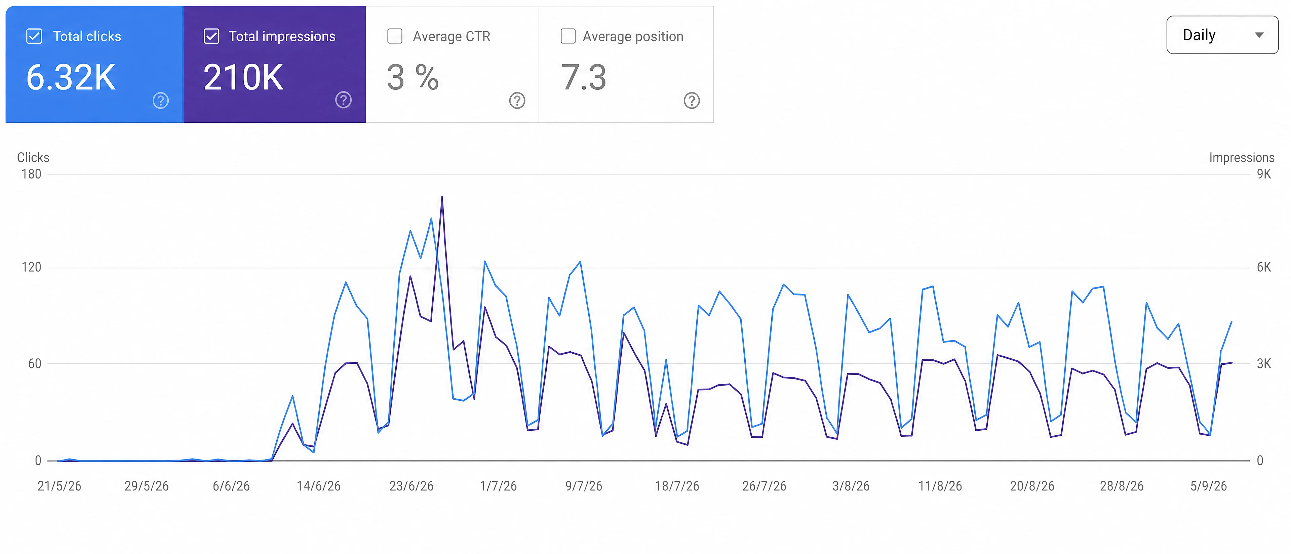Image resolution: width=1291 pixels, height=554 pixels.
Task: Open the Daily granularity dropdown
Action: (1222, 35)
